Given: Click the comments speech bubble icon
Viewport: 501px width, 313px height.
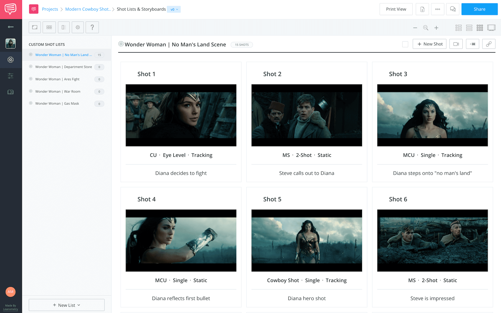Looking at the screenshot, I should [452, 9].
